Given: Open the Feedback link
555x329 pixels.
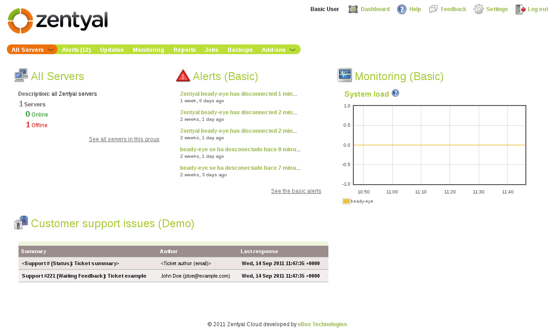Looking at the screenshot, I should point(453,9).
